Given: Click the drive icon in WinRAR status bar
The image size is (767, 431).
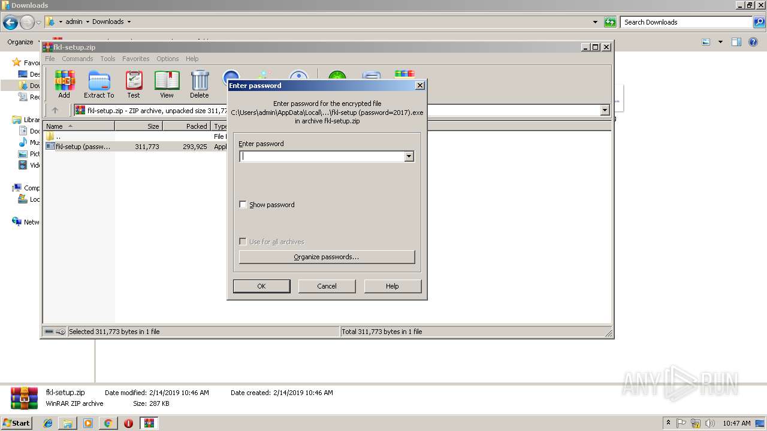Looking at the screenshot, I should point(50,332).
